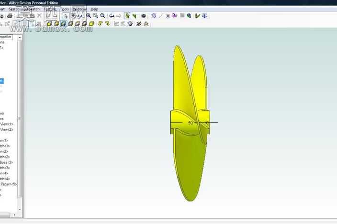Image resolution: width=337 pixels, height=224 pixels.
Task: Go to Next View right arrow
Action: 119,16
